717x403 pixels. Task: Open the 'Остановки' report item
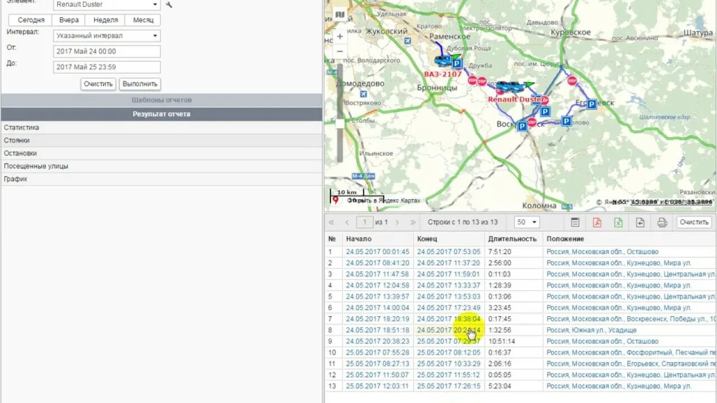[161, 153]
